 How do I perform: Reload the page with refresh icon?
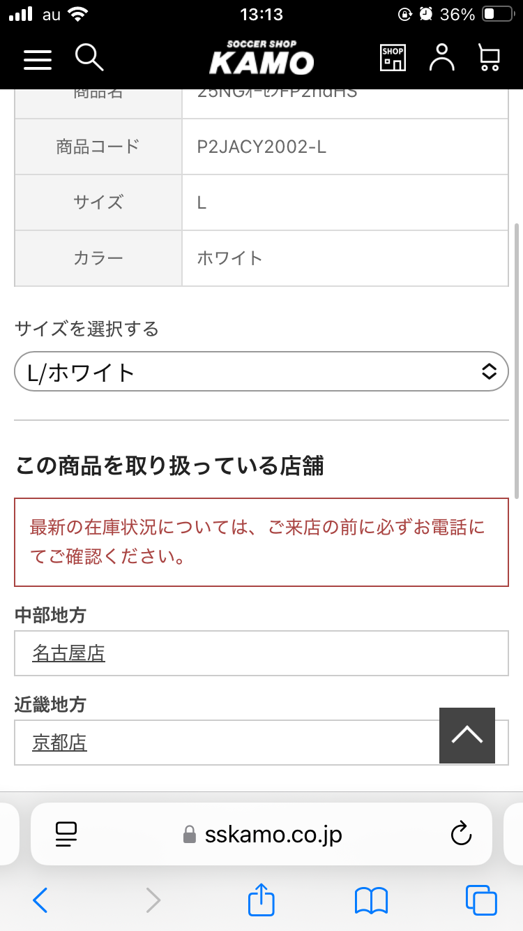(x=461, y=833)
